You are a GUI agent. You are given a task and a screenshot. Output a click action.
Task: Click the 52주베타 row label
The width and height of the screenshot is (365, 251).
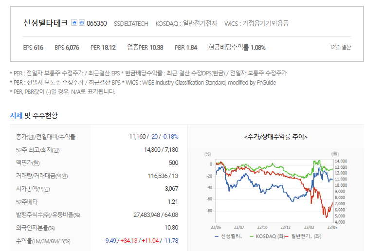click(x=27, y=202)
